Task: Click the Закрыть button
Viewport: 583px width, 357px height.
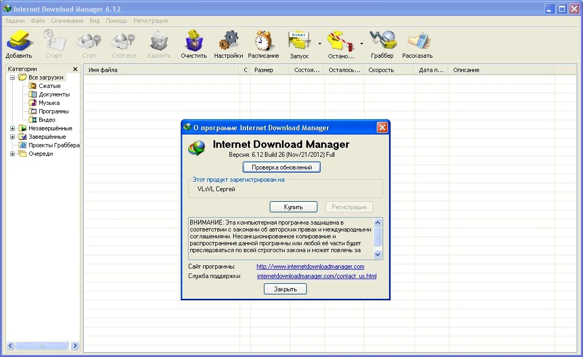Action: tap(285, 289)
